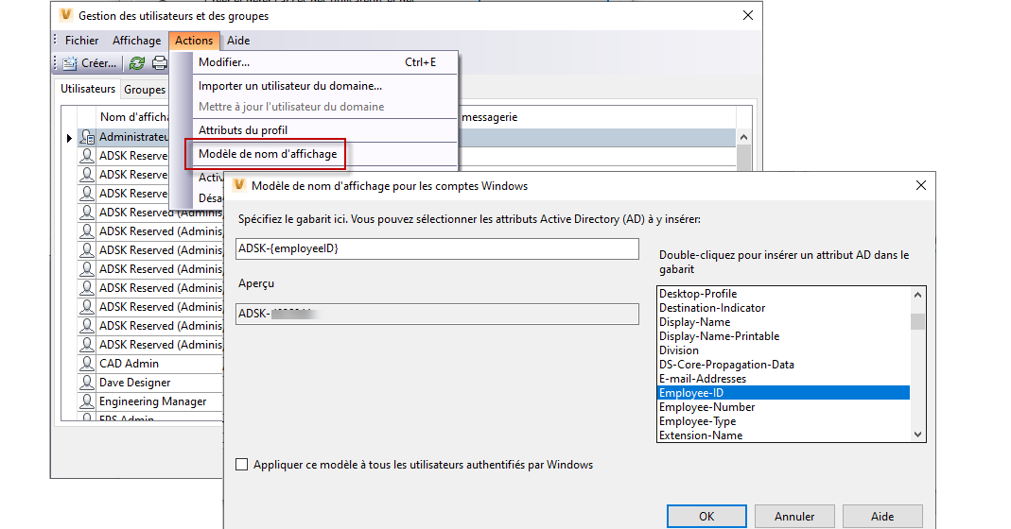Open the Aide menu

[x=238, y=40]
